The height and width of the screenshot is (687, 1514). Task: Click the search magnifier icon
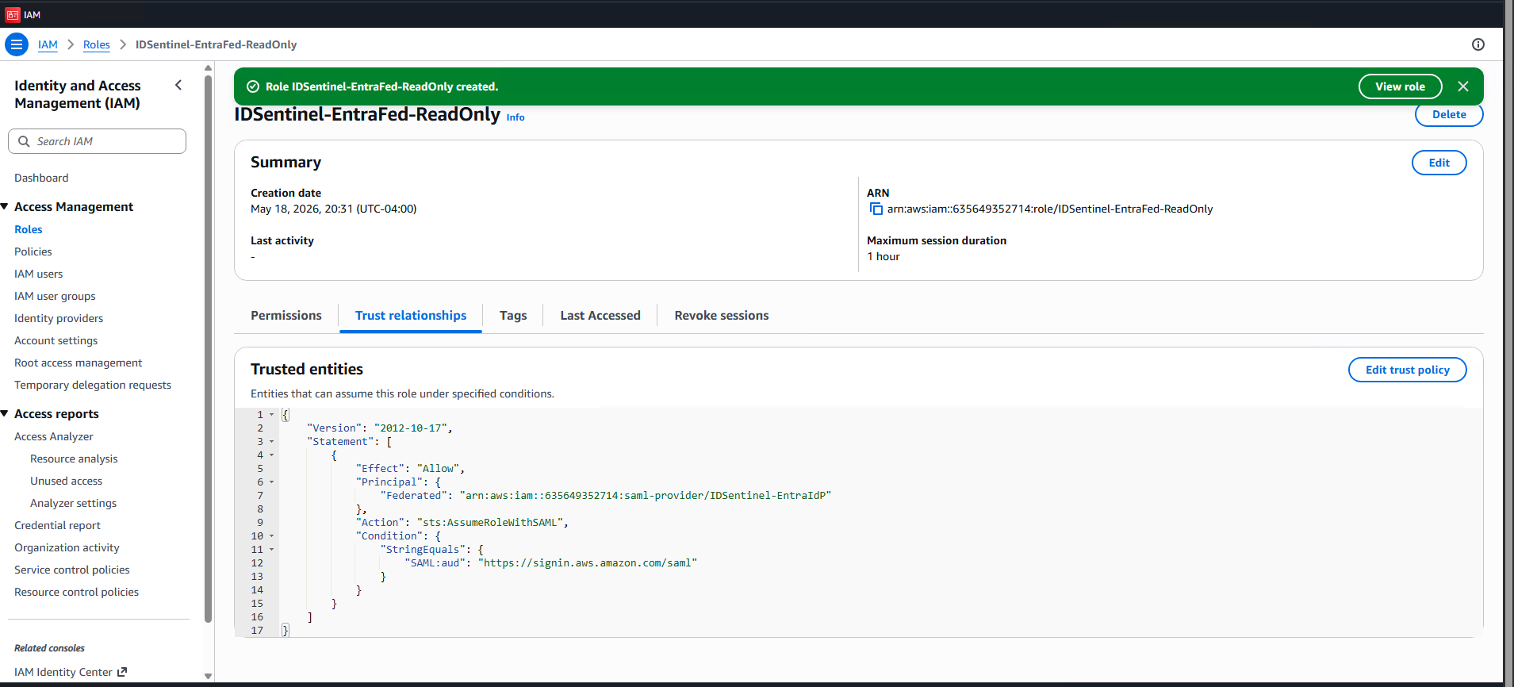(x=24, y=141)
